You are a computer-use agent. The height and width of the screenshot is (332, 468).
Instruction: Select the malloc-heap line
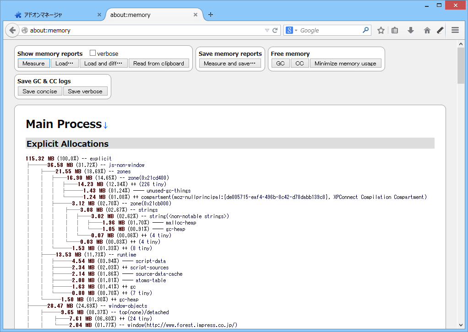pyautogui.click(x=149, y=223)
